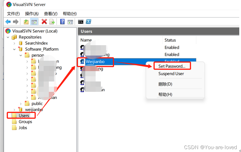Select the Groups tree item label
The width and height of the screenshot is (241, 152).
click(x=25, y=121)
